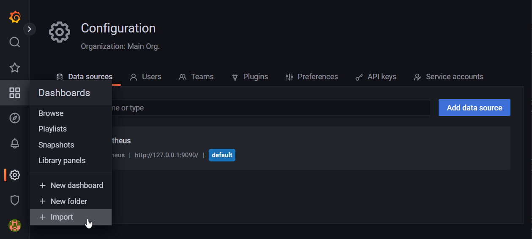Click the Dashboards grid icon in sidebar
This screenshot has width=532, height=239.
pos(15,93)
